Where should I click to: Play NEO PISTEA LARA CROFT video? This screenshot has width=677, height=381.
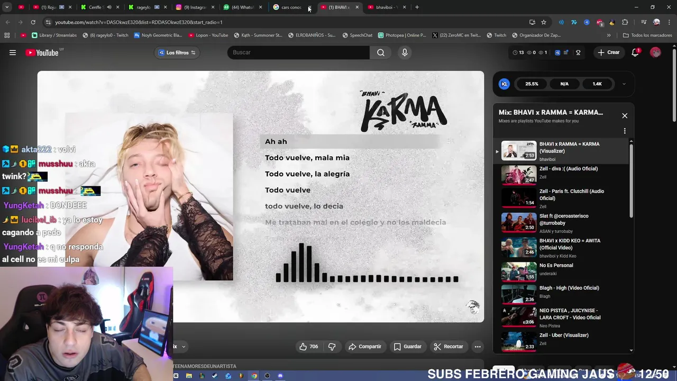point(519,316)
